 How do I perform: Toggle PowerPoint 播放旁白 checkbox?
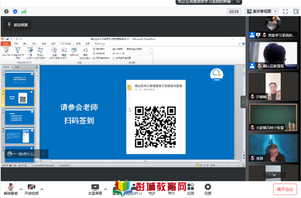point(94,49)
